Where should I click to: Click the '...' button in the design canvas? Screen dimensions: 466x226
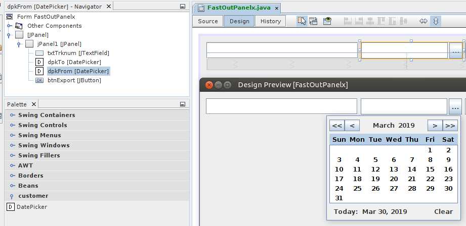(455, 50)
